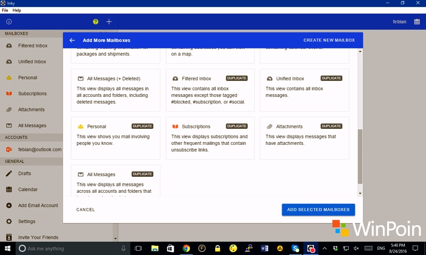Open the febian account menu
The image size is (426, 255).
pyautogui.click(x=399, y=22)
